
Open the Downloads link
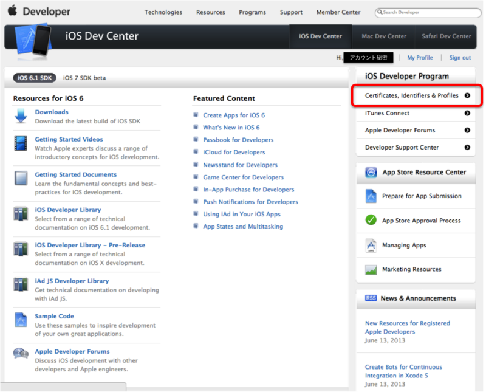pos(52,112)
